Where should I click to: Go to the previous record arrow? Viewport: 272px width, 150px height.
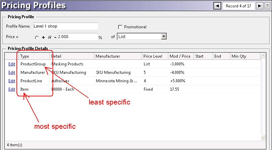pos(217,6)
